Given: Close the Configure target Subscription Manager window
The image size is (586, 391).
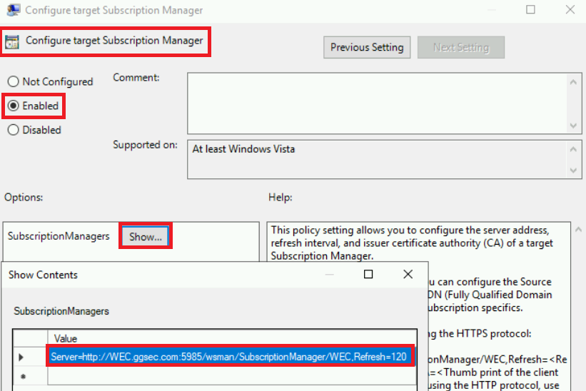Looking at the screenshot, I should pyautogui.click(x=570, y=10).
